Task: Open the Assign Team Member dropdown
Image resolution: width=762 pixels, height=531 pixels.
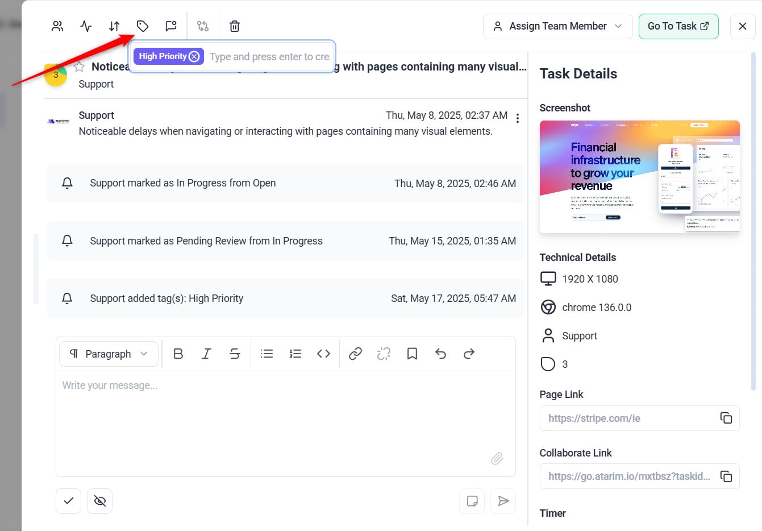Action: tap(557, 26)
